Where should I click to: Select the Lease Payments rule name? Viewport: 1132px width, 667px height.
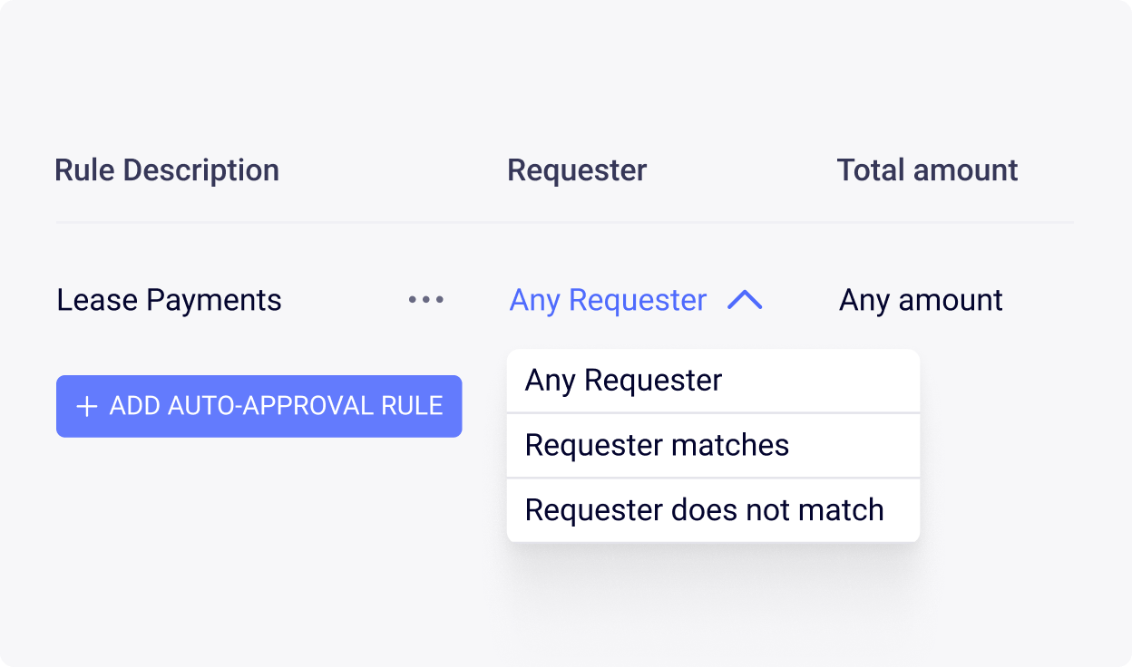(168, 300)
